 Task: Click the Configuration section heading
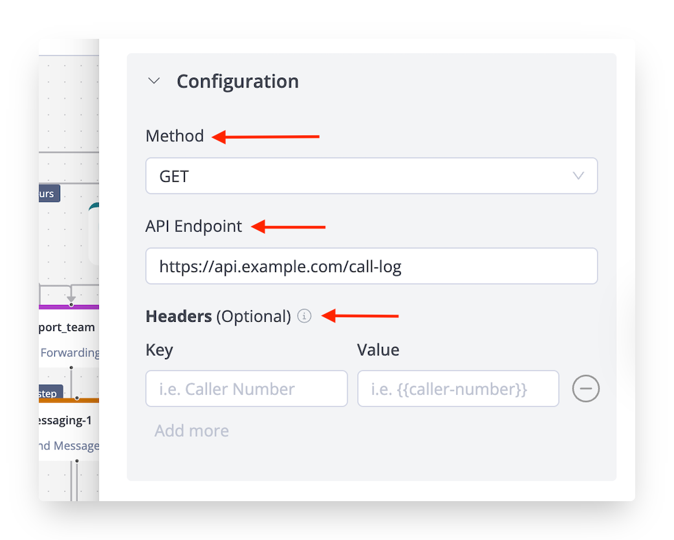[237, 82]
